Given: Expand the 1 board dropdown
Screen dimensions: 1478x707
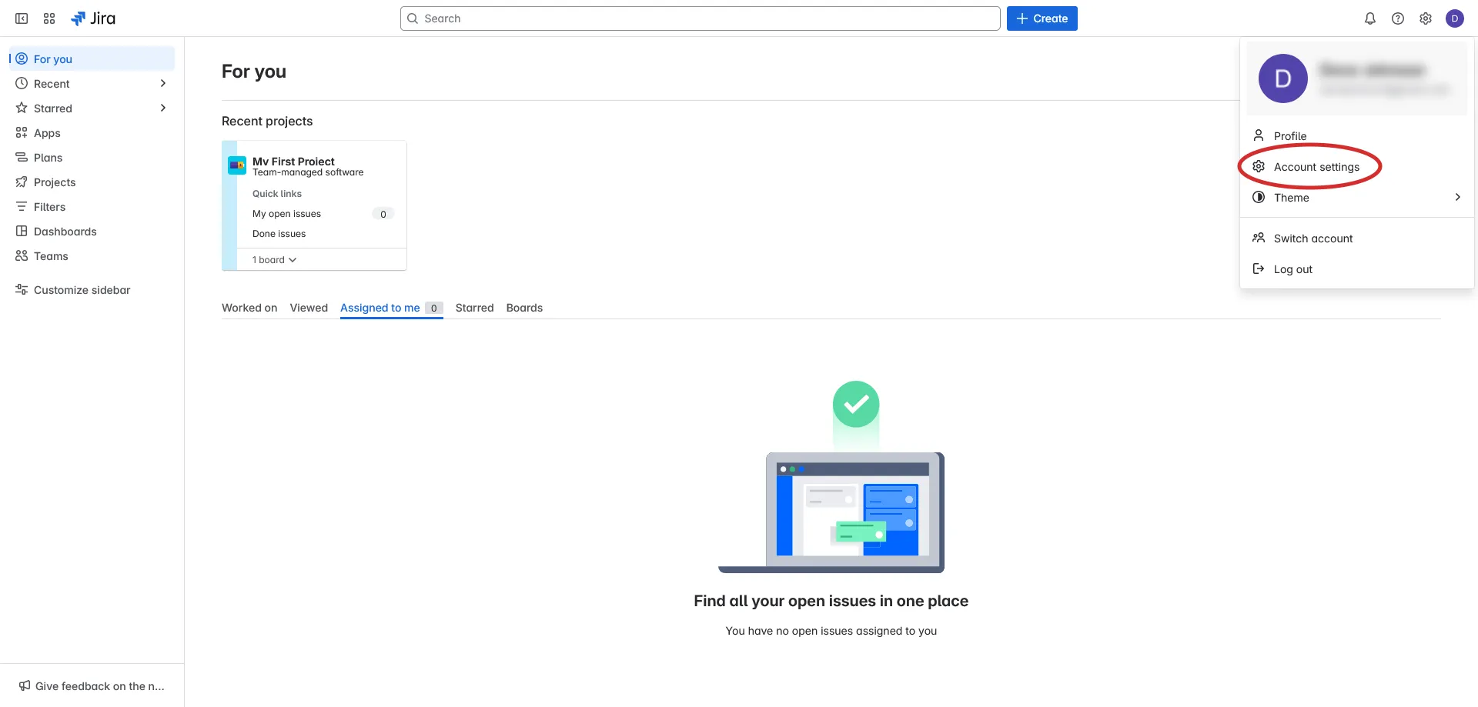Looking at the screenshot, I should pos(275,260).
